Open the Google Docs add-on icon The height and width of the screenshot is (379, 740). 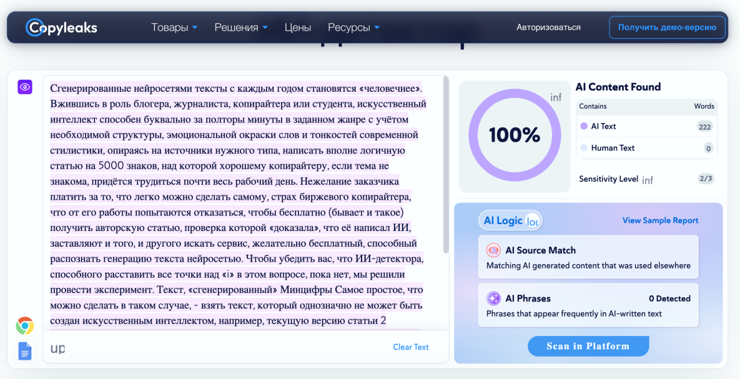click(25, 351)
